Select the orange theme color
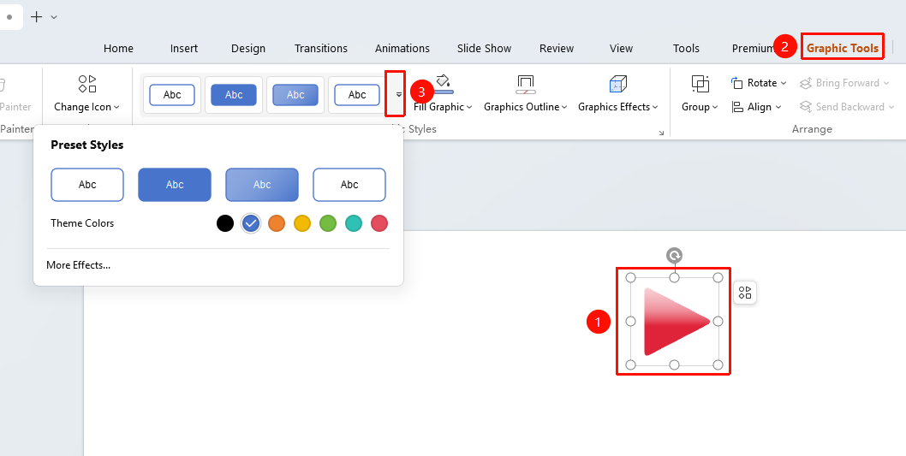This screenshot has height=456, width=906. tap(277, 223)
